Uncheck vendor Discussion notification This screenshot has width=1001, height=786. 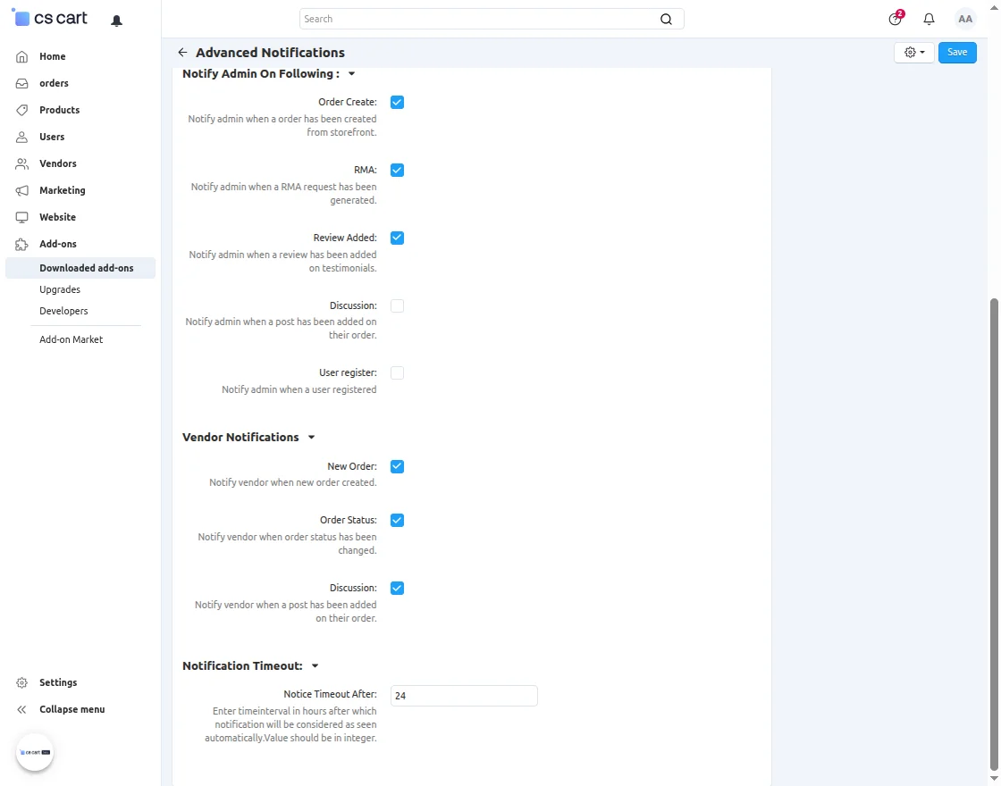397,589
